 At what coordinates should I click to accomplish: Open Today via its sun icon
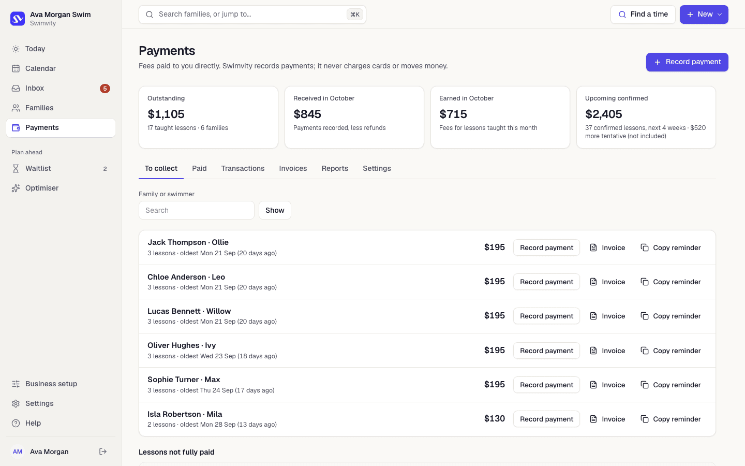coord(16,49)
